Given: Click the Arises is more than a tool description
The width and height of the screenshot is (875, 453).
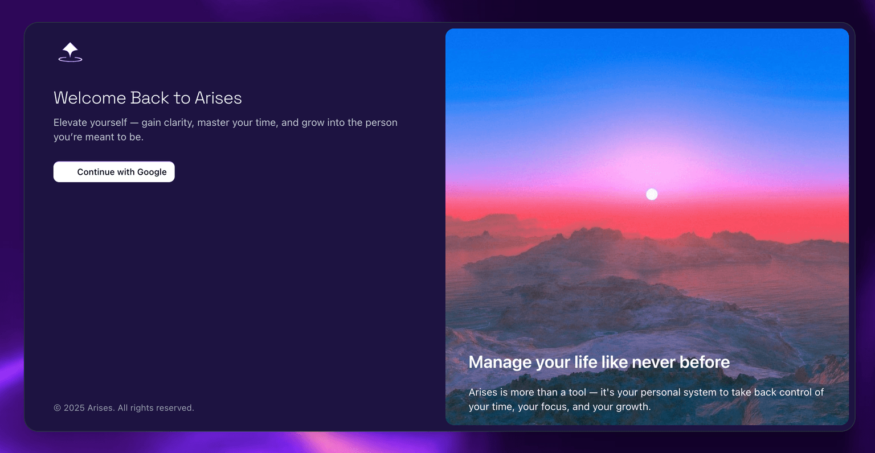Looking at the screenshot, I should point(646,400).
